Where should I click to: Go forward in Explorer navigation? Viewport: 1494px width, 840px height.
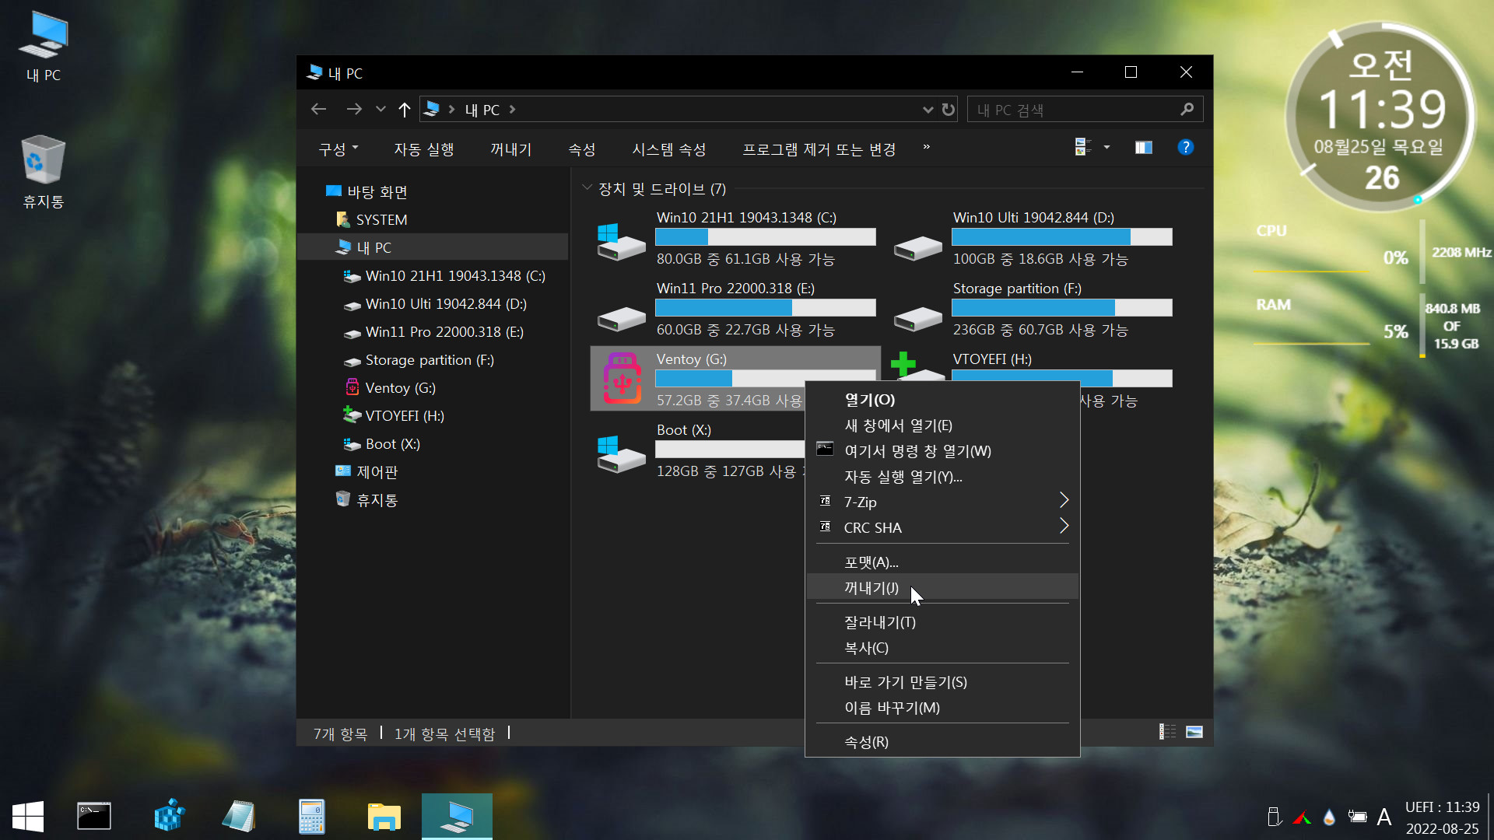tap(354, 109)
